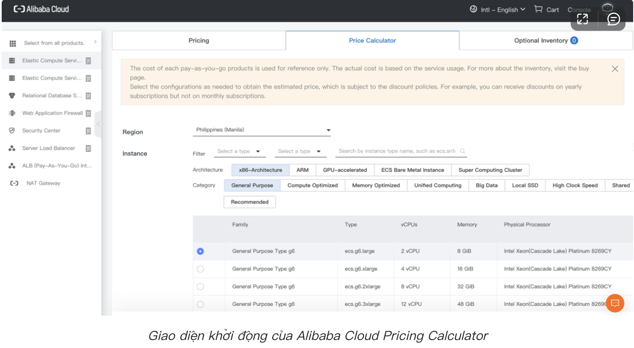Select the ecs.g6.3xlarge radio button
Screen dimensions: 634x348
[x=200, y=304]
